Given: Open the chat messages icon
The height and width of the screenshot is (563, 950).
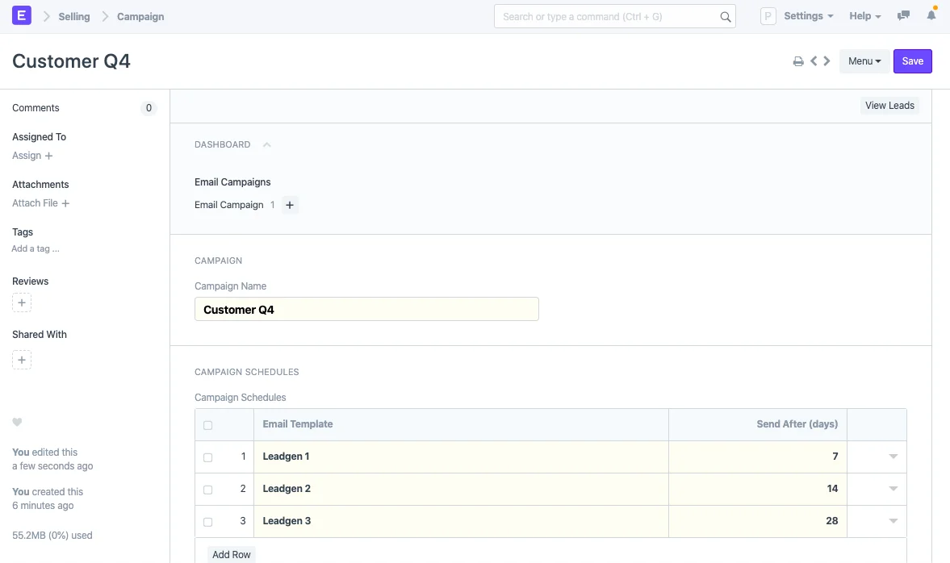Looking at the screenshot, I should (x=903, y=15).
